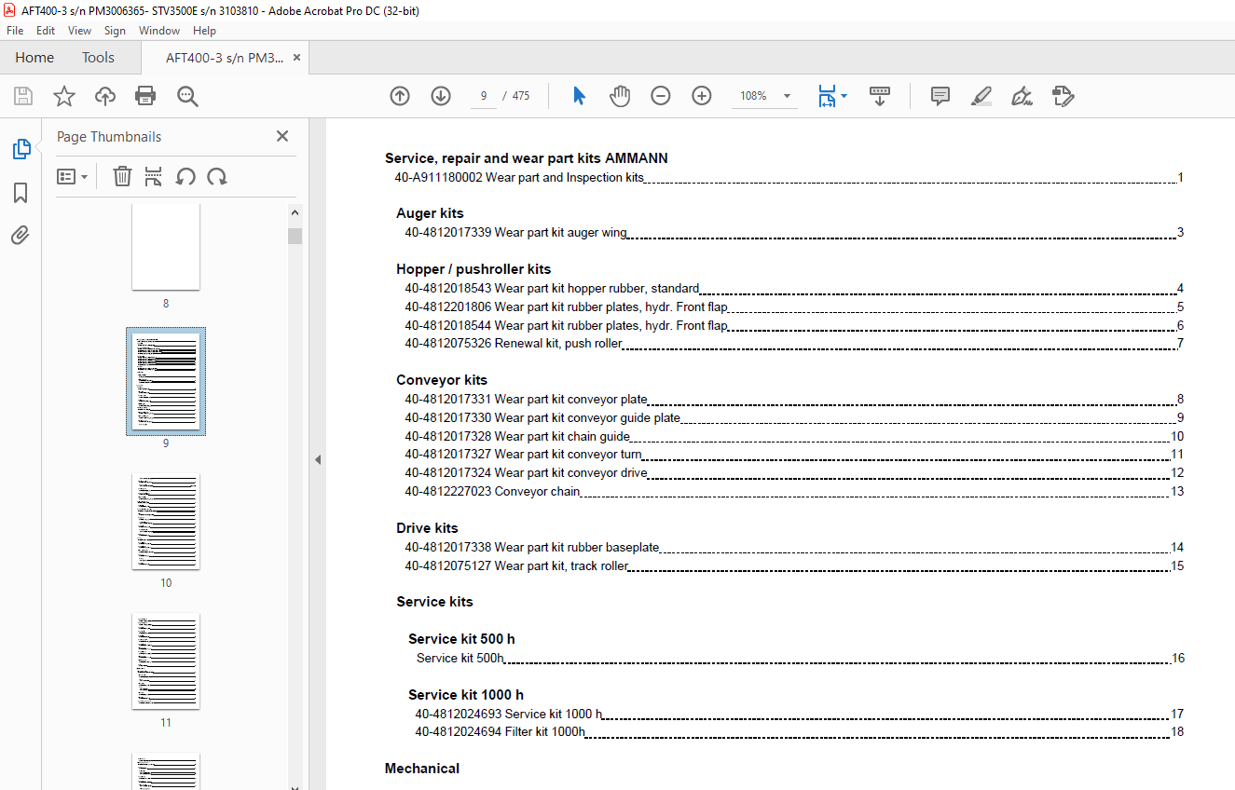Image resolution: width=1235 pixels, height=790 pixels.
Task: Click the Fit page width icon
Action: coord(827,96)
